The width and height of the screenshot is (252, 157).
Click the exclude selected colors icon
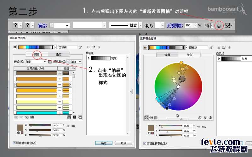click(27, 117)
